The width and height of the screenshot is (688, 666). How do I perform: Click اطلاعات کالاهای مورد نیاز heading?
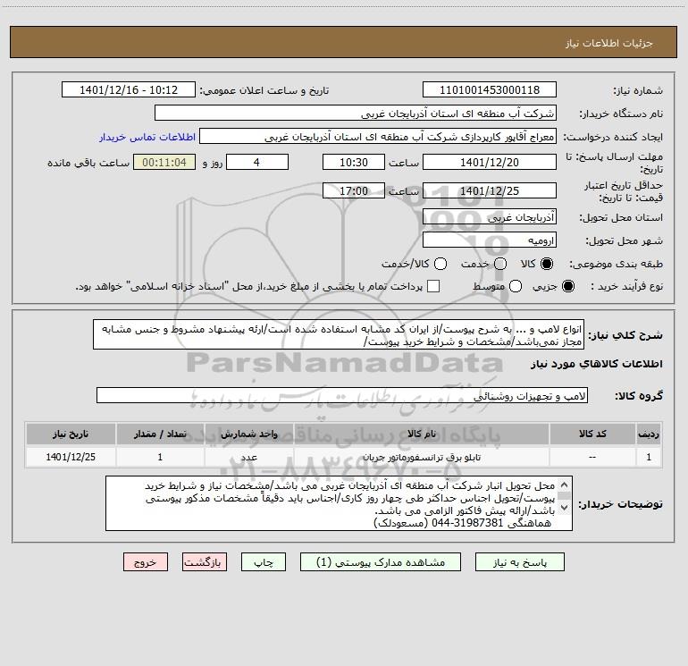click(x=597, y=364)
